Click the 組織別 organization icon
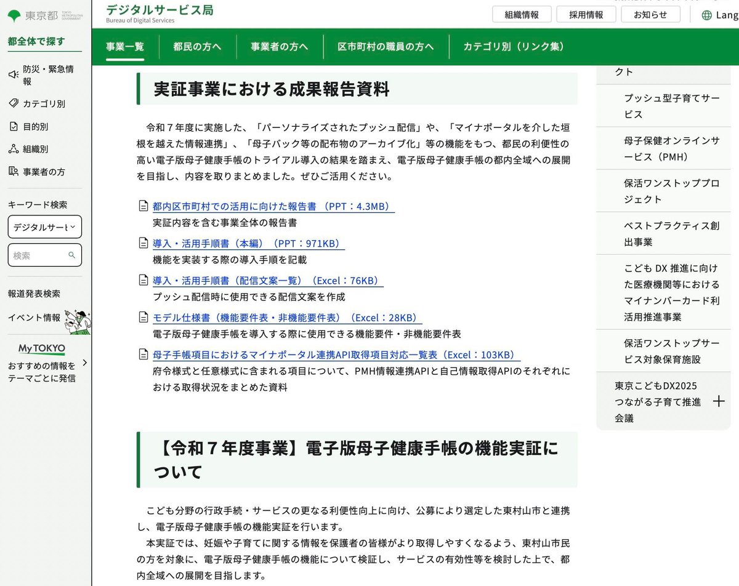Image resolution: width=739 pixels, height=586 pixels. tap(13, 149)
